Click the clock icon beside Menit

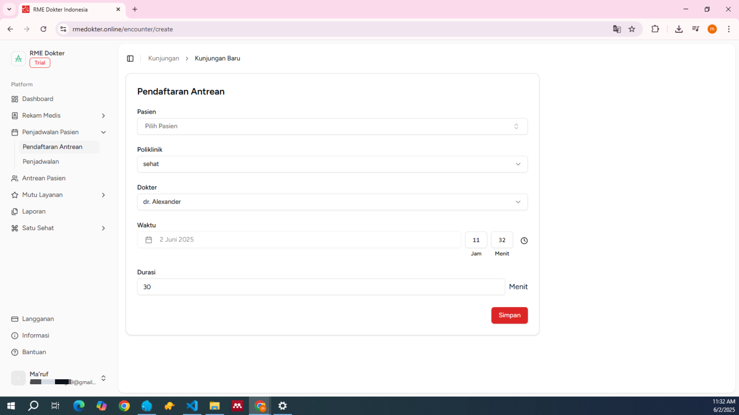tap(524, 241)
